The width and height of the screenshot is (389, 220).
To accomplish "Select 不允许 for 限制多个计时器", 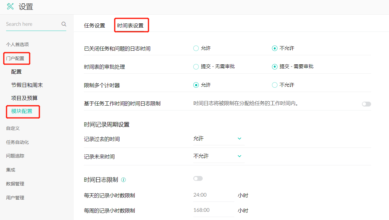I will 275,85.
